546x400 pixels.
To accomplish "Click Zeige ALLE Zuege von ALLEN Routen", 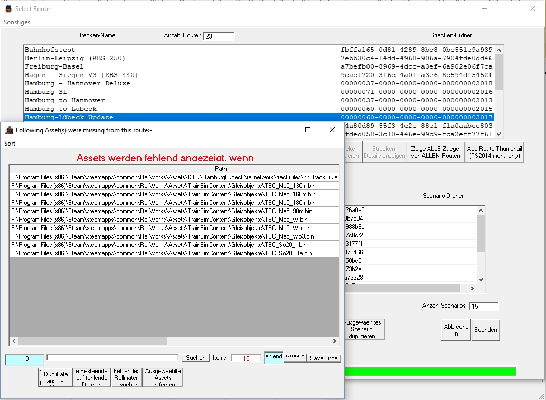I will click(435, 153).
